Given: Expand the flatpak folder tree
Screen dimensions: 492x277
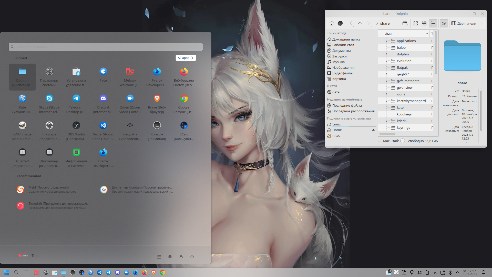Looking at the screenshot, I should (x=386, y=67).
